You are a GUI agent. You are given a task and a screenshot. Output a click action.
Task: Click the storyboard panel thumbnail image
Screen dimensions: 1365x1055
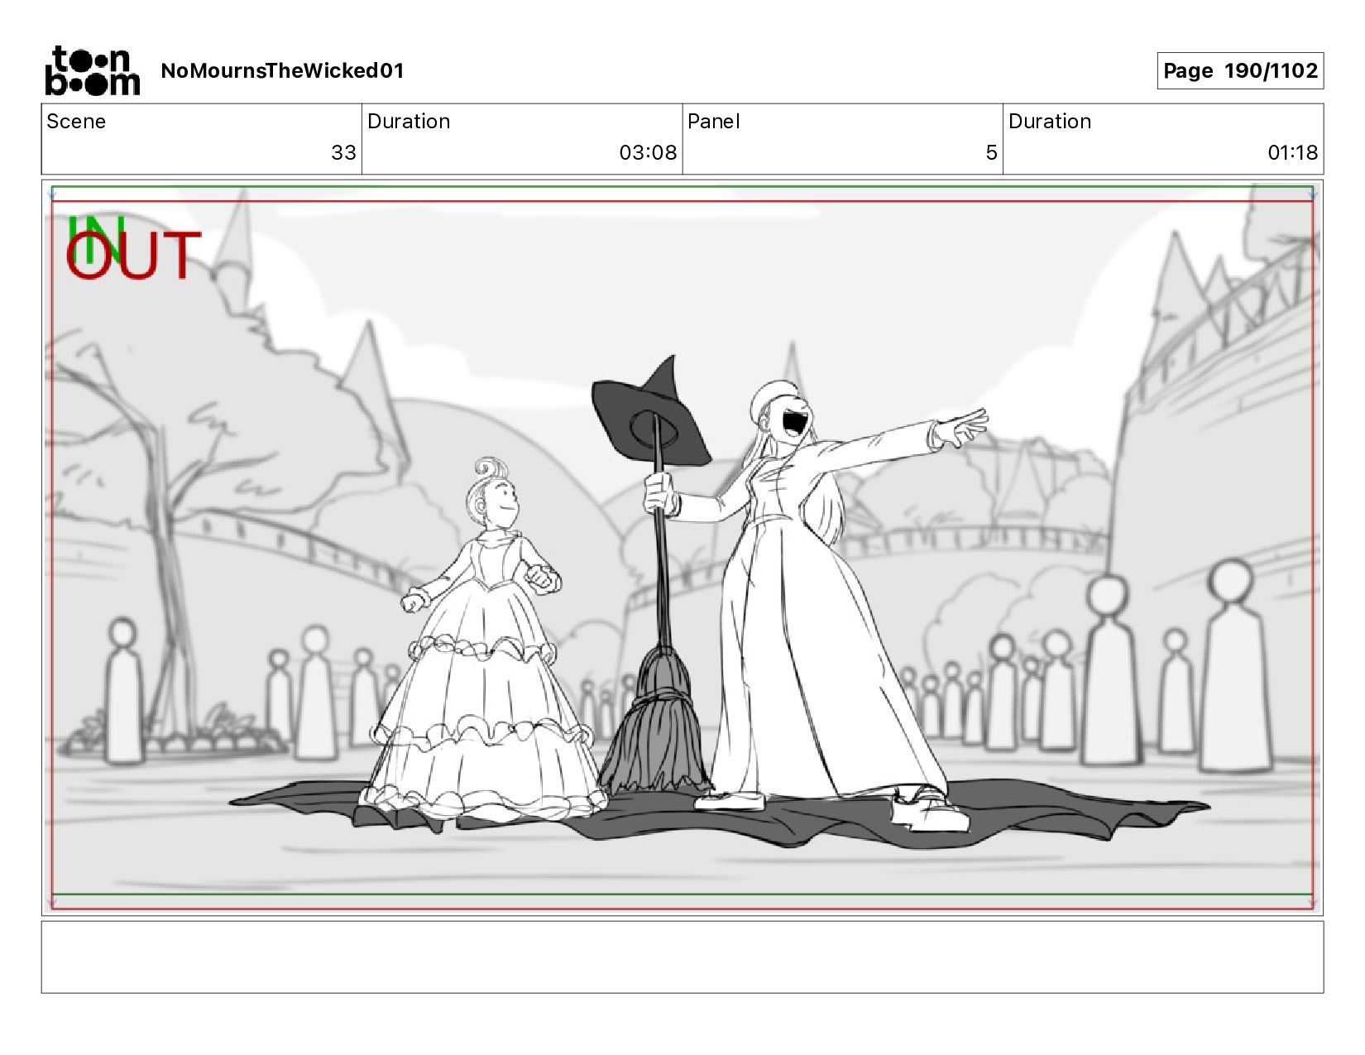coord(682,548)
